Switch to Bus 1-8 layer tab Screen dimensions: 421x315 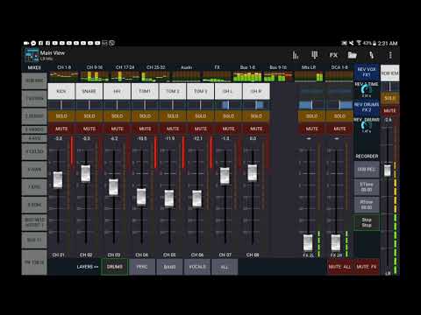247,67
